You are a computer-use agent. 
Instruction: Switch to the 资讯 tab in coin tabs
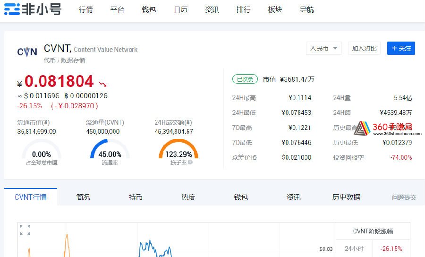[x=293, y=197]
